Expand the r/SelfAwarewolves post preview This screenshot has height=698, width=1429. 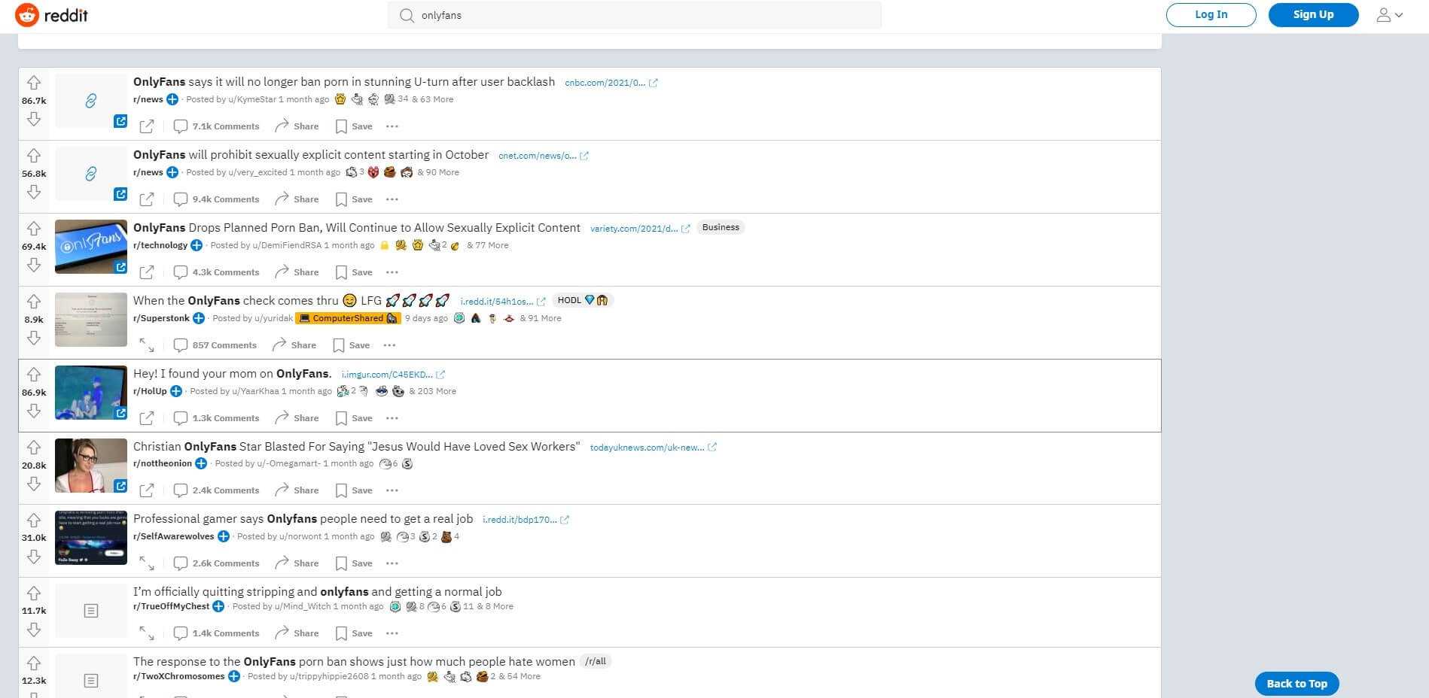click(147, 563)
